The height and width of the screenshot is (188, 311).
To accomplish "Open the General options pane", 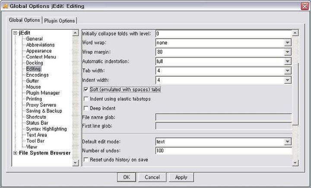I will coord(34,39).
